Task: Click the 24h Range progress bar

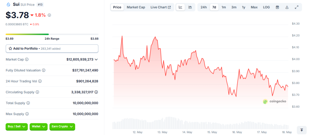Action: (52, 34)
